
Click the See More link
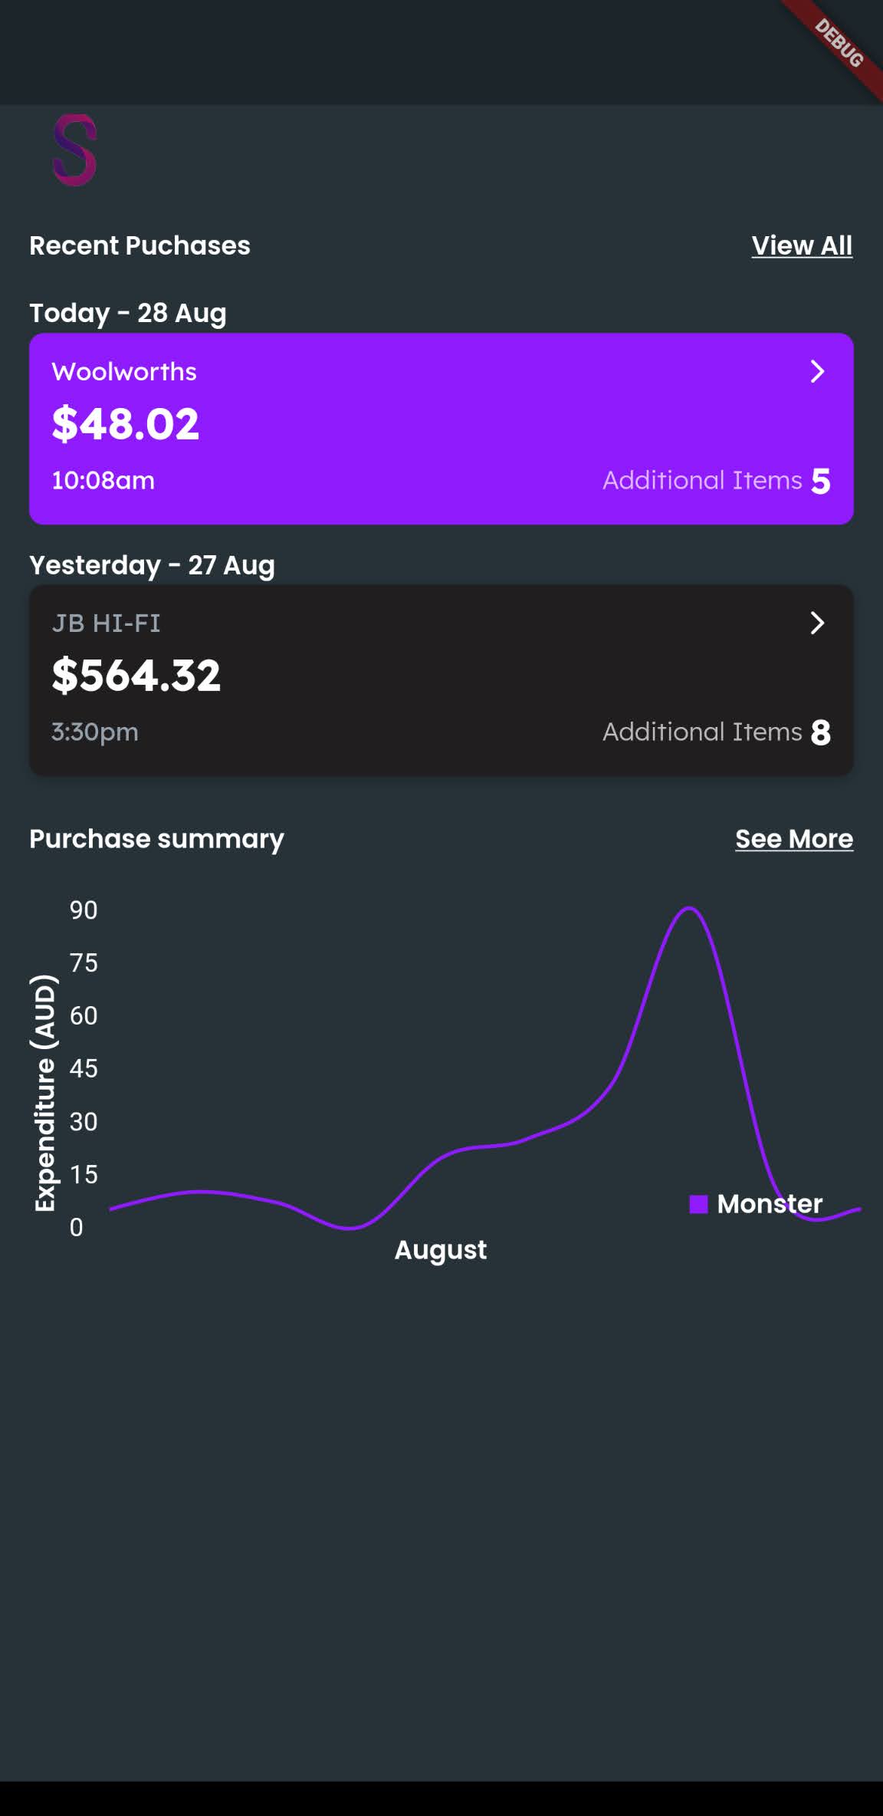point(794,839)
